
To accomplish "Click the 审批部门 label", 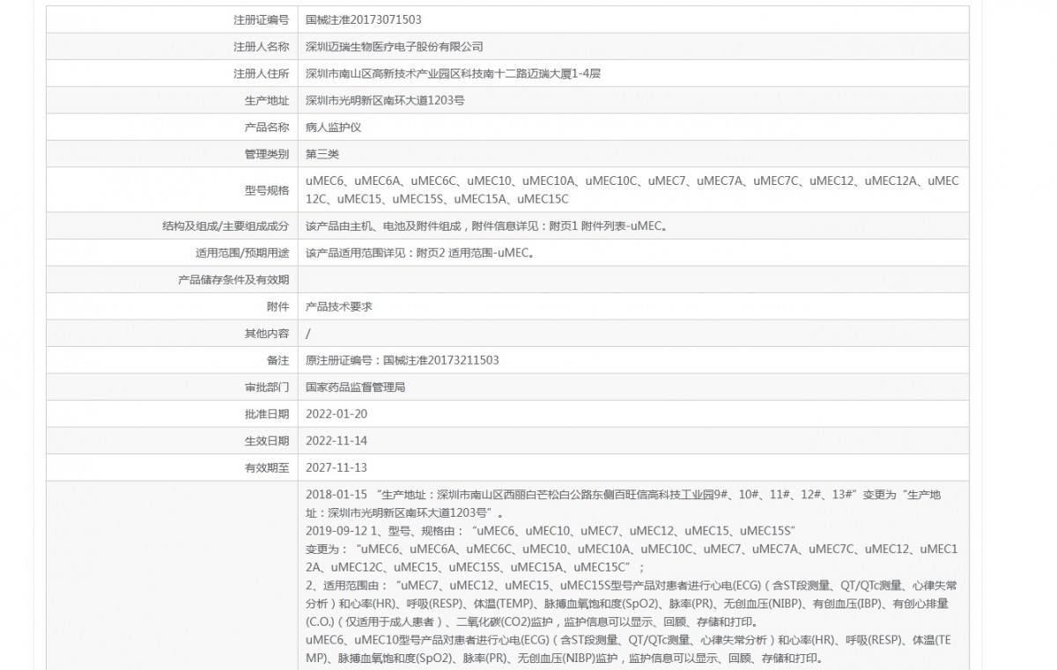I will pos(266,387).
